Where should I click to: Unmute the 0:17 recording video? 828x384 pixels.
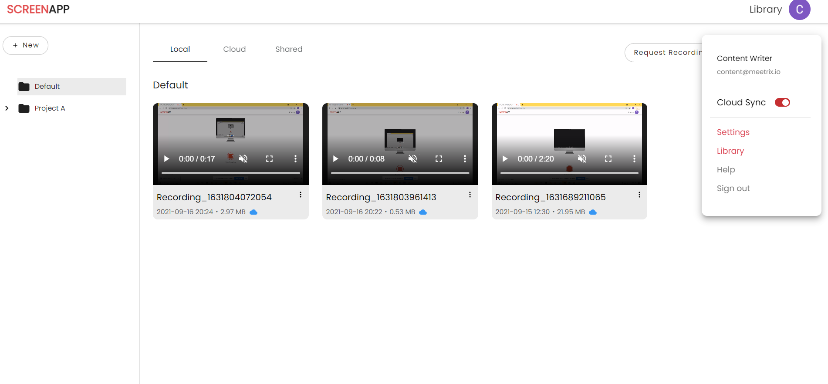coord(243,159)
